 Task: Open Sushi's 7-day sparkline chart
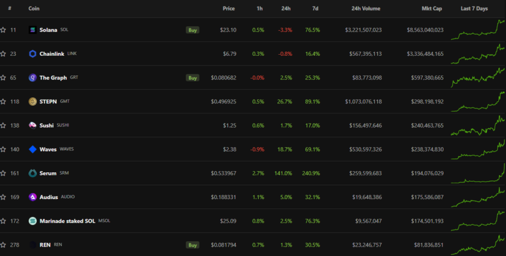pos(478,125)
